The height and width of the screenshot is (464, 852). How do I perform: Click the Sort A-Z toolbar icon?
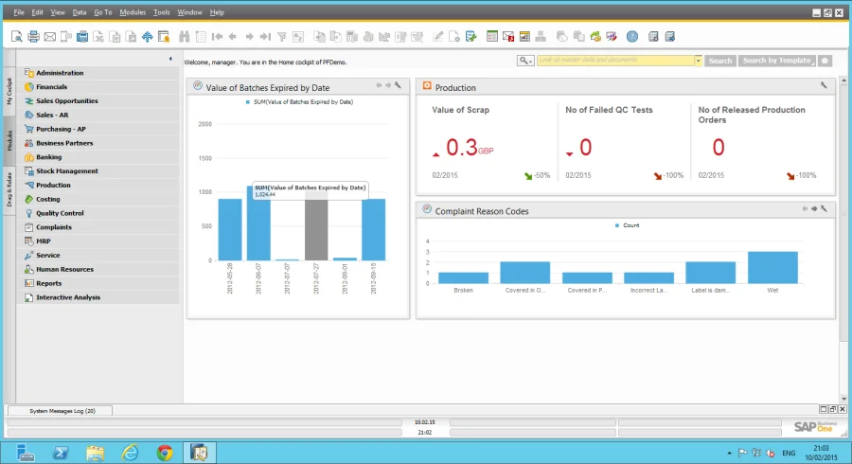[x=298, y=36]
